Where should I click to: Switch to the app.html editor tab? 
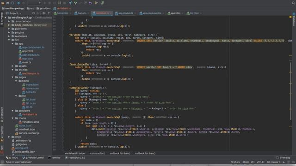tap(175, 13)
